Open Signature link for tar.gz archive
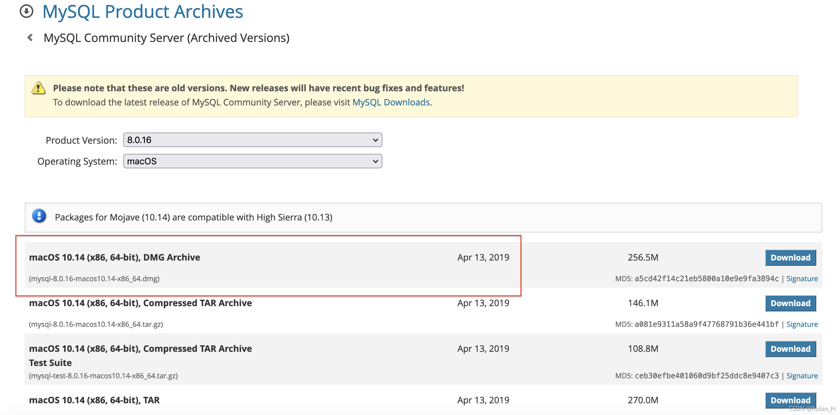Image resolution: width=840 pixels, height=415 pixels. coord(802,324)
